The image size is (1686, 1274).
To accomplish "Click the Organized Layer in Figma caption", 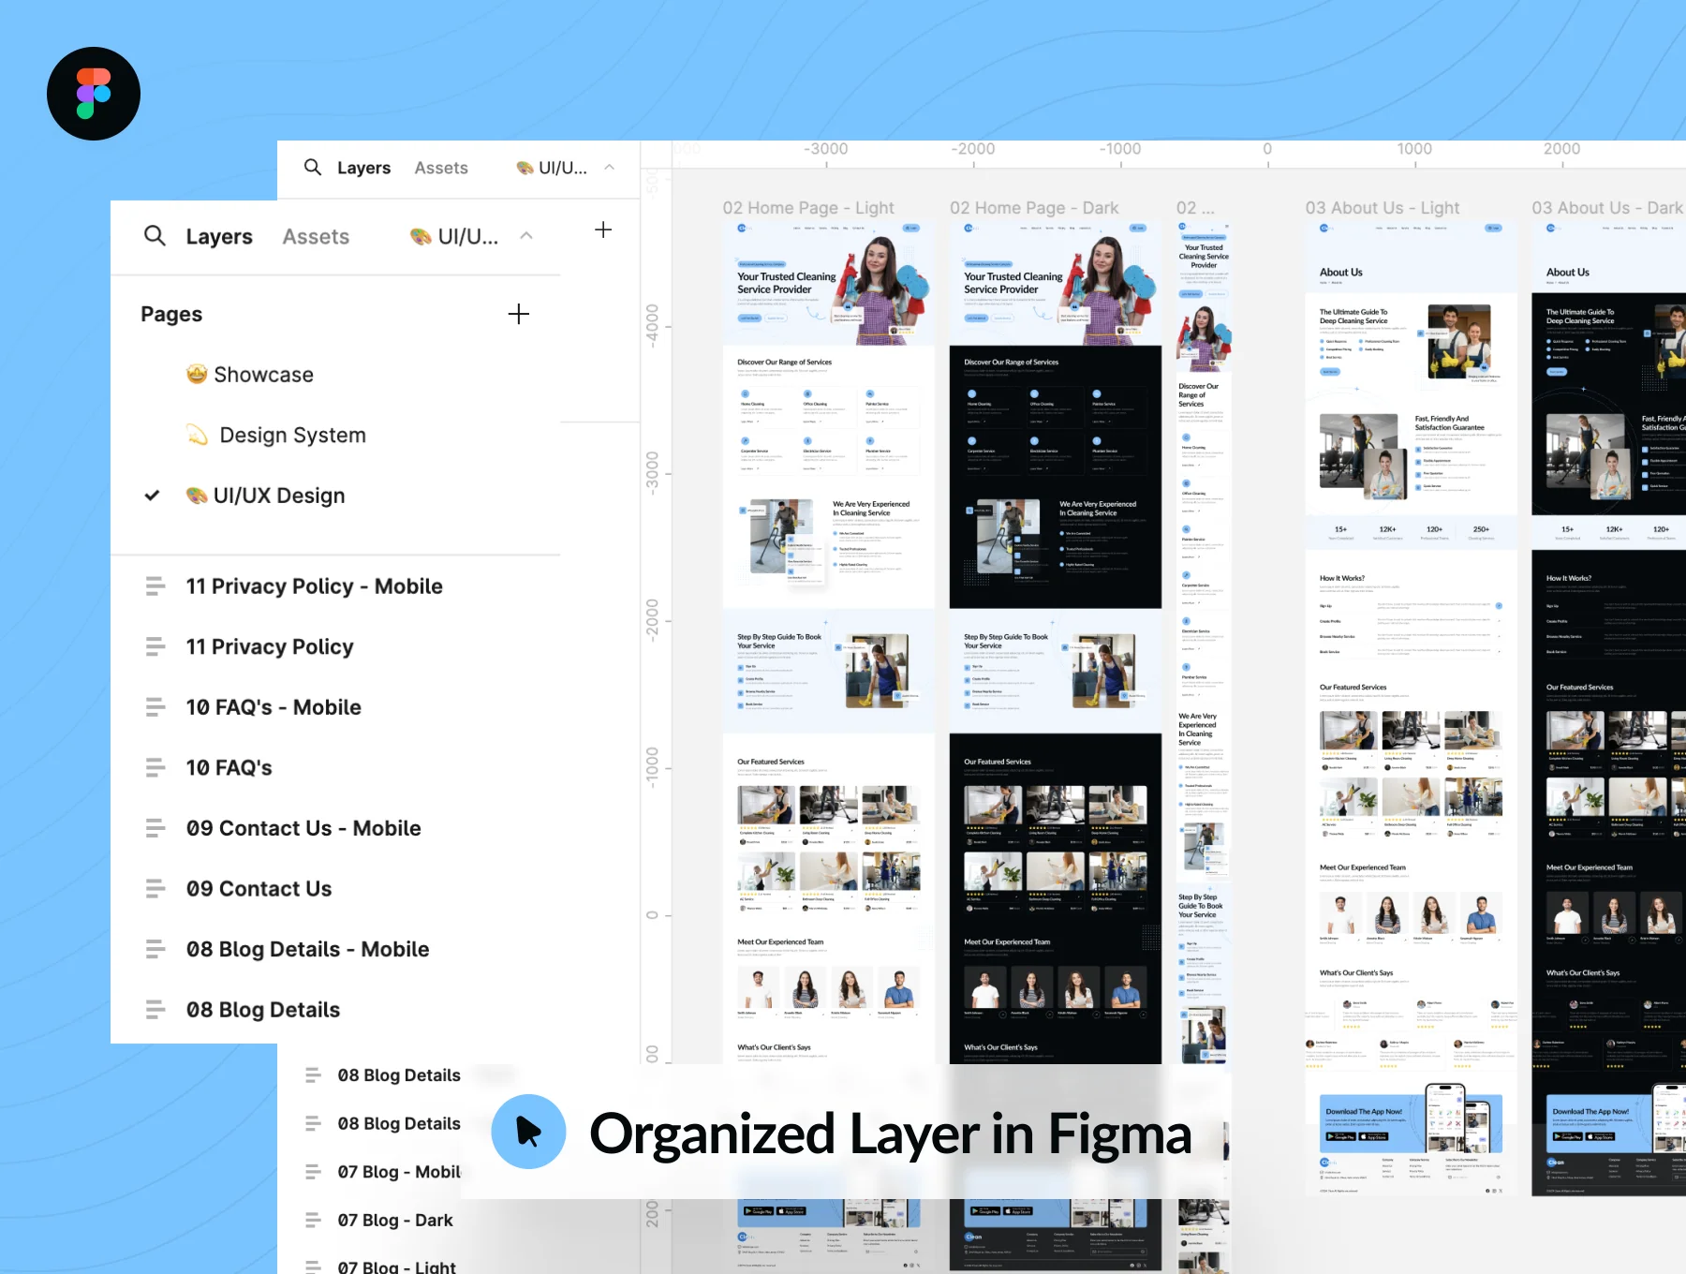I will point(890,1133).
